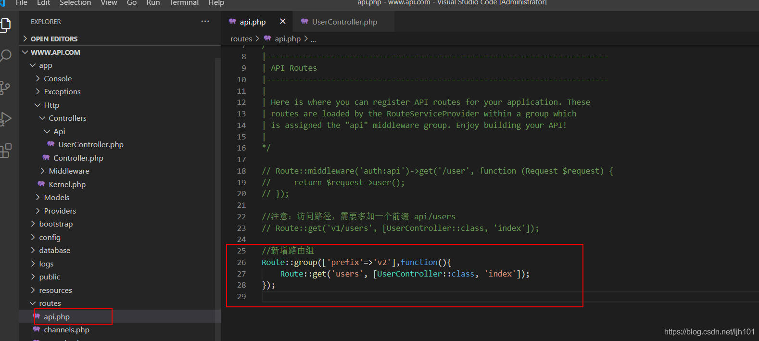Open the Source Control view
Screen dimensions: 759x341
point(5,88)
